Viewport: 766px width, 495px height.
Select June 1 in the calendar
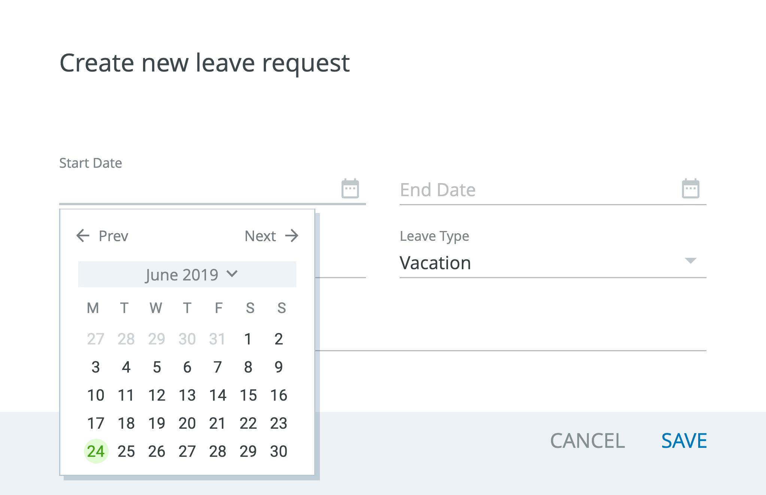click(248, 339)
